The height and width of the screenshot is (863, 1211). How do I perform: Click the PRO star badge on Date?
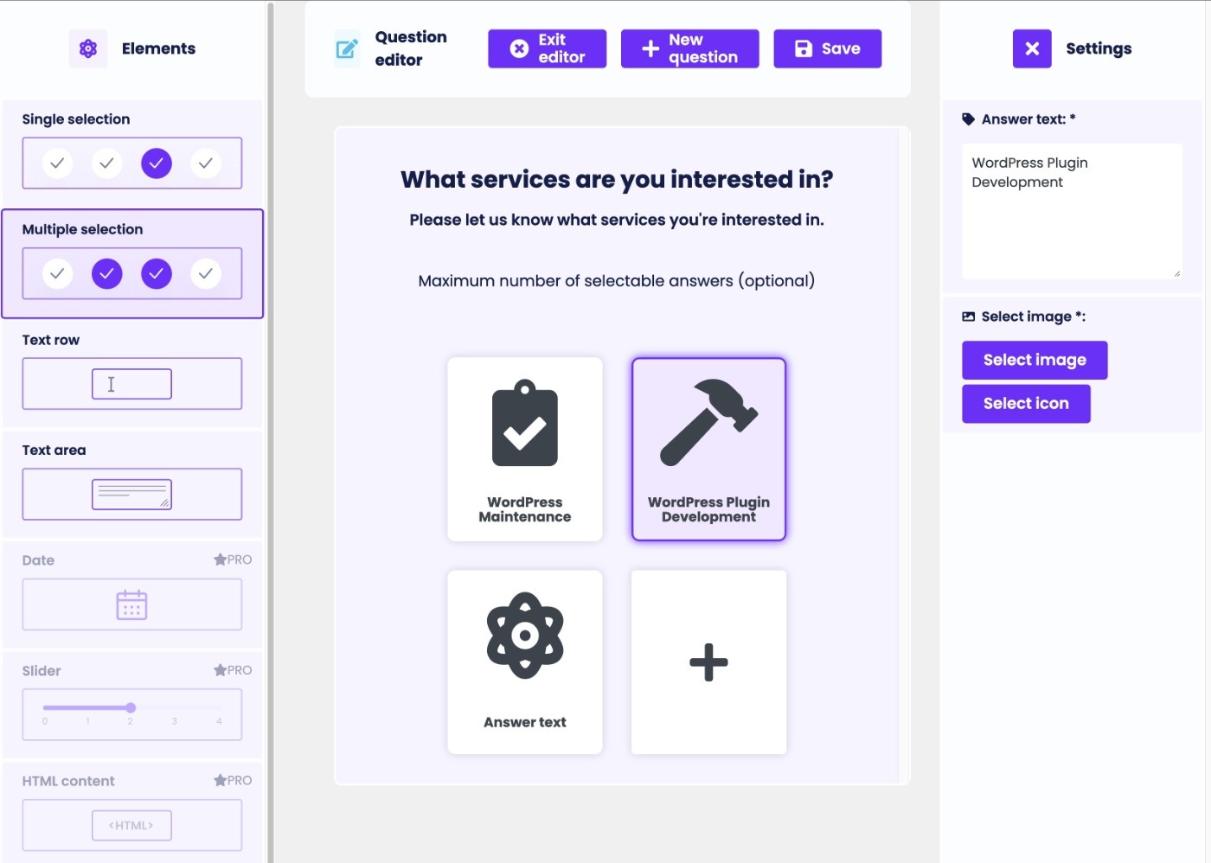tap(233, 559)
